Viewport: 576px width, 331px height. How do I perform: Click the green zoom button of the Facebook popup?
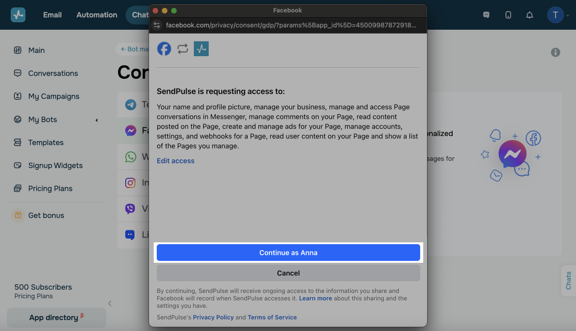click(174, 10)
